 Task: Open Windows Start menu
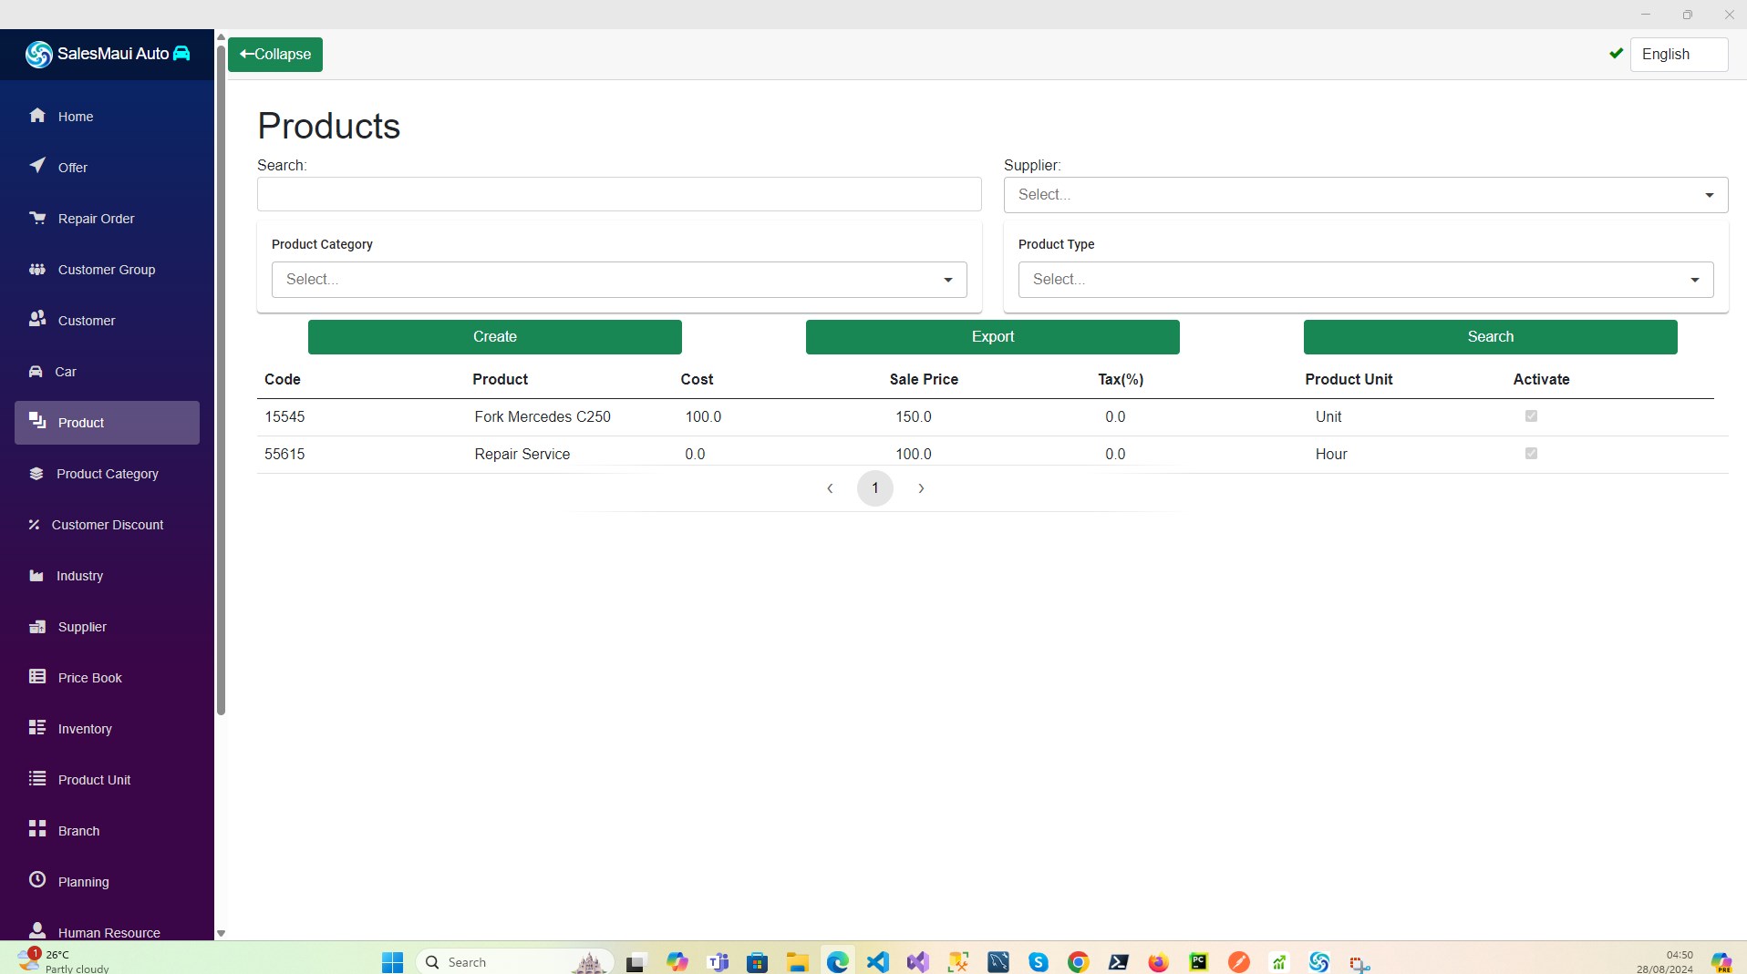click(393, 962)
